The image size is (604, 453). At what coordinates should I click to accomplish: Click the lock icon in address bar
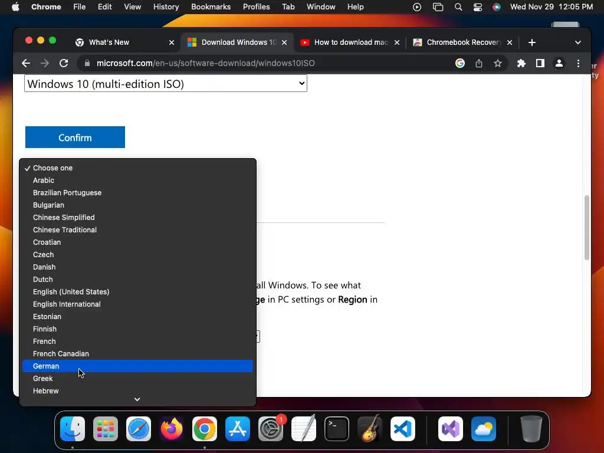(x=87, y=63)
